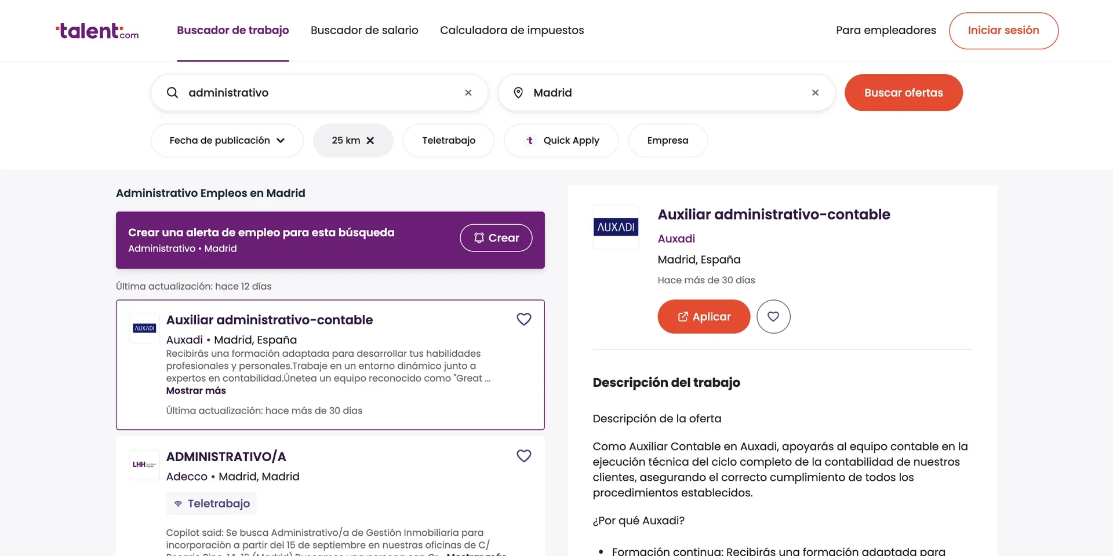Open Buscador de salario tab
The width and height of the screenshot is (1113, 556).
click(365, 30)
